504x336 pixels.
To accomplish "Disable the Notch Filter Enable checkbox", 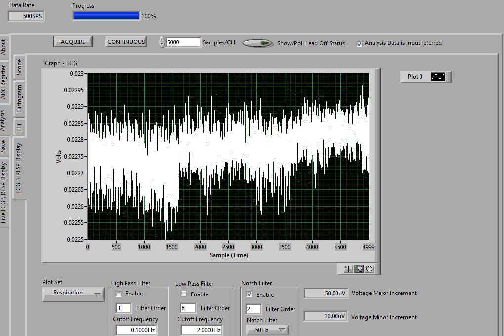I will (250, 294).
